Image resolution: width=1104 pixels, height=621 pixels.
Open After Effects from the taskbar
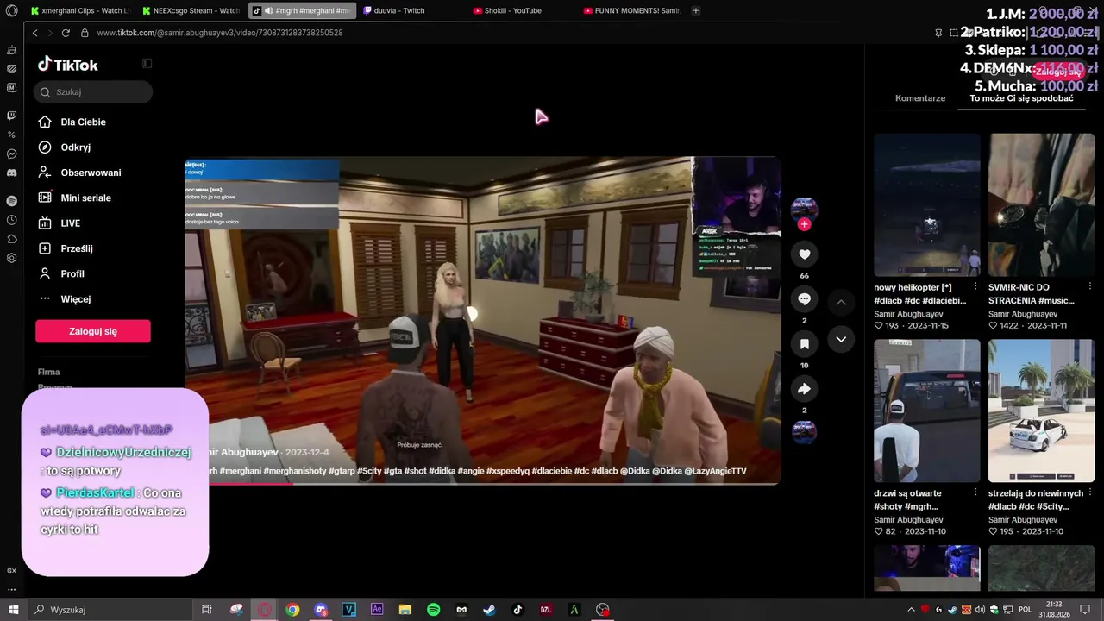377,610
